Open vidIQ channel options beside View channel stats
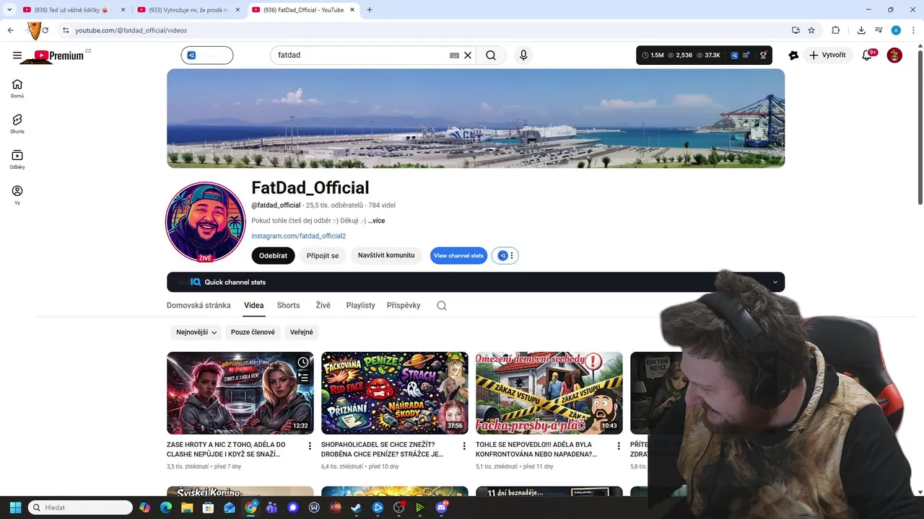The height and width of the screenshot is (519, 924). tap(505, 256)
